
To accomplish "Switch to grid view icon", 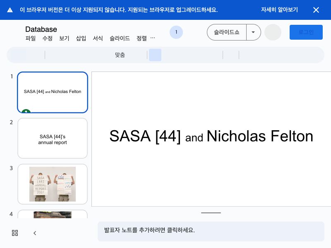I will tap(15, 233).
